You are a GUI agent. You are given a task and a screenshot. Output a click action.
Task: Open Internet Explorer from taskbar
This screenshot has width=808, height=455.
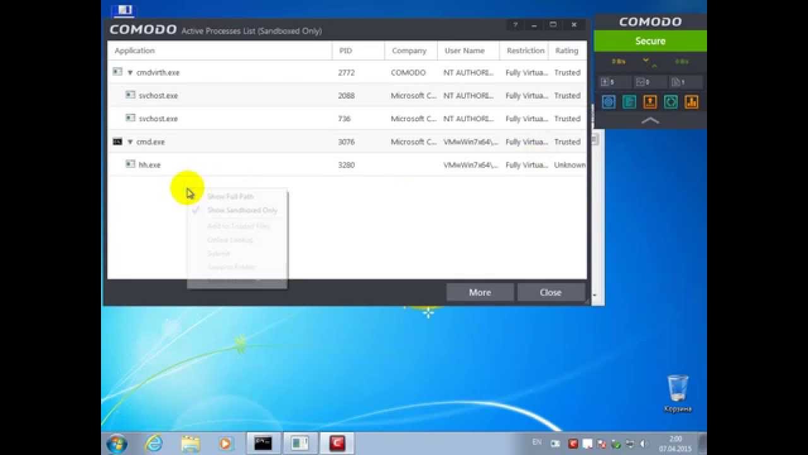[x=154, y=444]
